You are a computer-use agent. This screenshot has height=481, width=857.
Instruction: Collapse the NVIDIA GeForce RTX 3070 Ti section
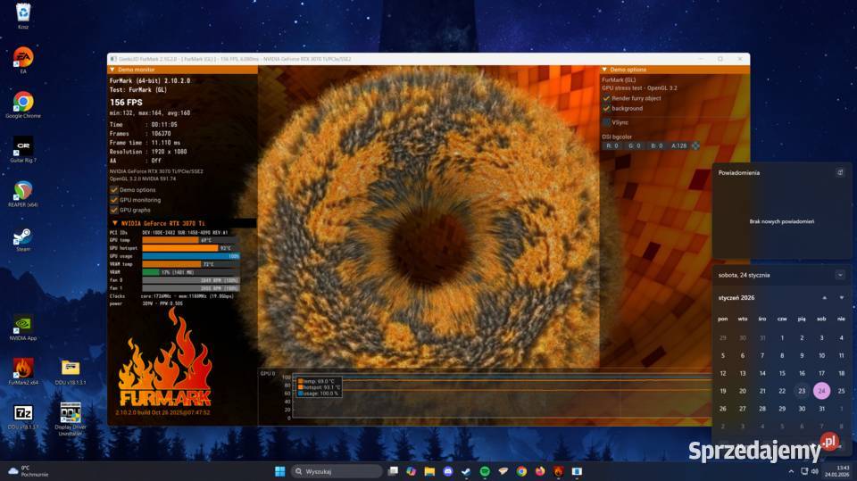[113, 223]
